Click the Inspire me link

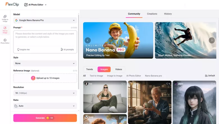pyautogui.click(x=23, y=50)
